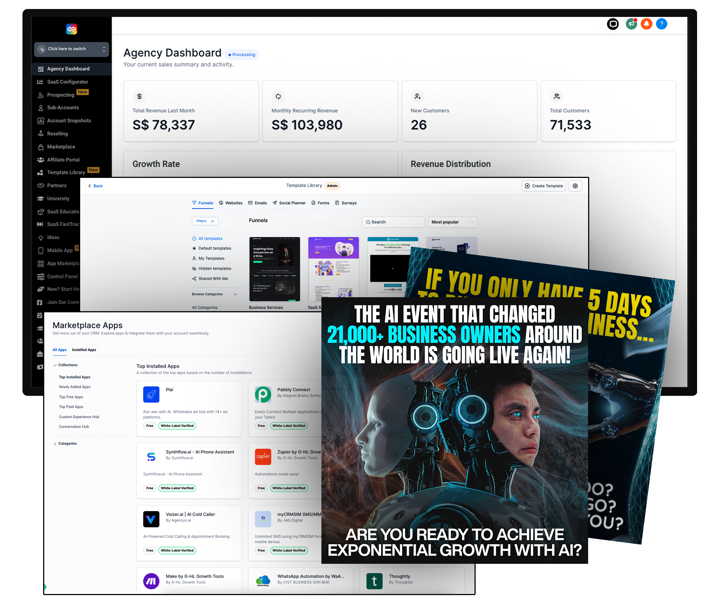
Task: Open the Most popular sort dropdown
Action: click(x=452, y=222)
